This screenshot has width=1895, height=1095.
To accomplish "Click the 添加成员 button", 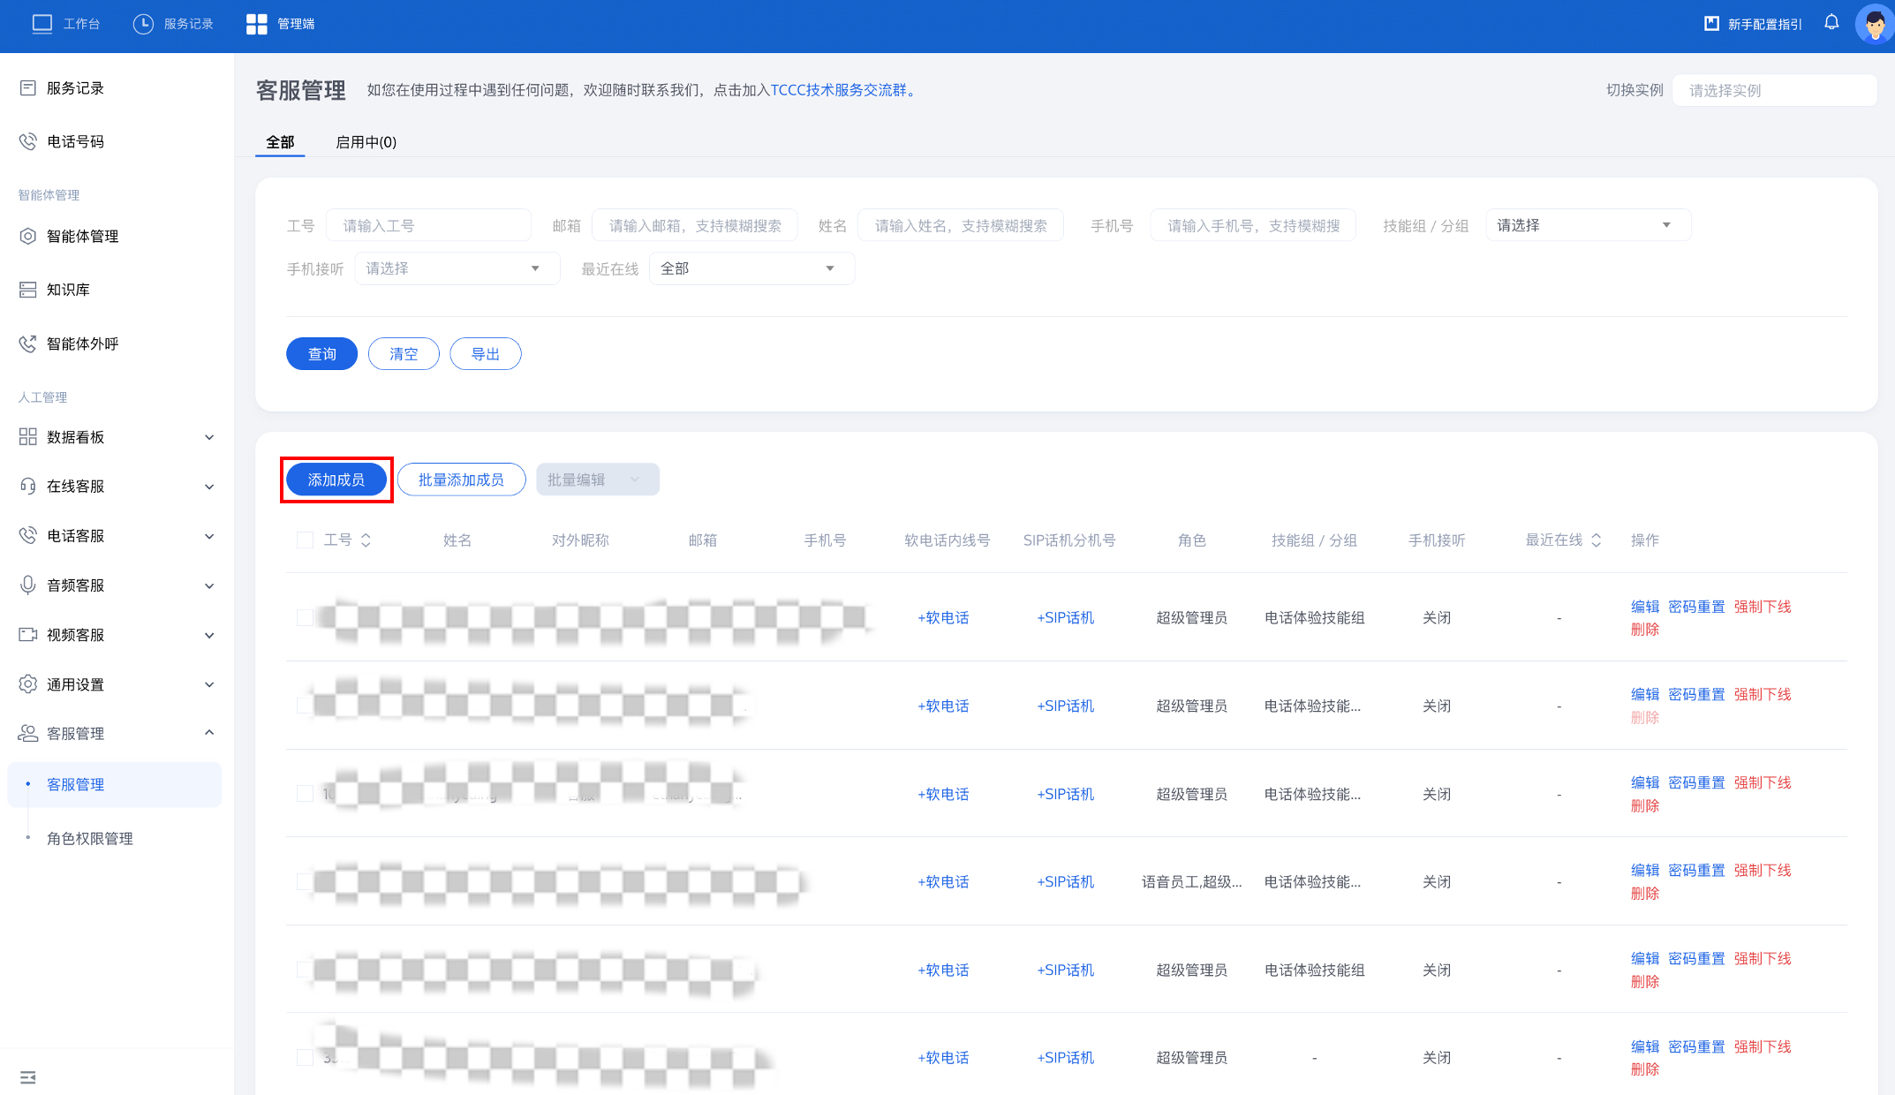I will pos(336,480).
